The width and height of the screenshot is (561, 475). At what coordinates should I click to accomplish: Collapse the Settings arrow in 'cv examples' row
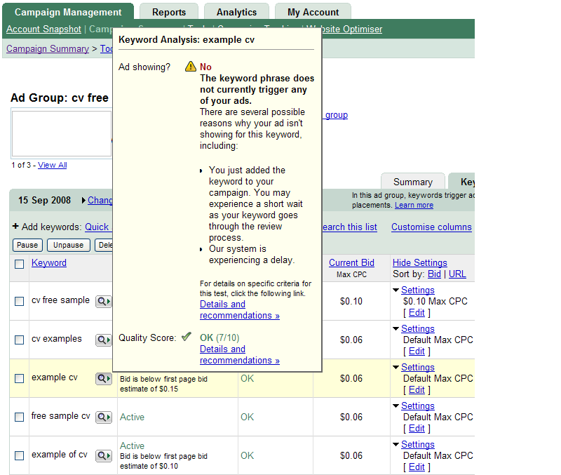pyautogui.click(x=396, y=329)
